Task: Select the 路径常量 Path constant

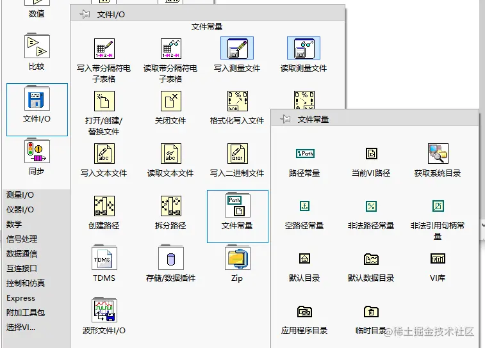Action: (x=305, y=154)
